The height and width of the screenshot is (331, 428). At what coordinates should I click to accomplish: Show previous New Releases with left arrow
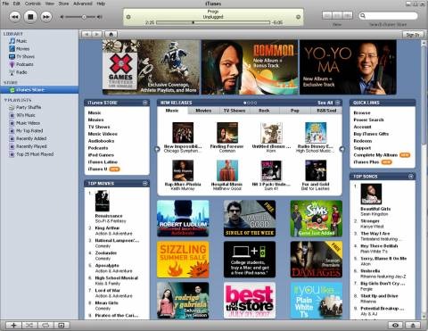(157, 149)
